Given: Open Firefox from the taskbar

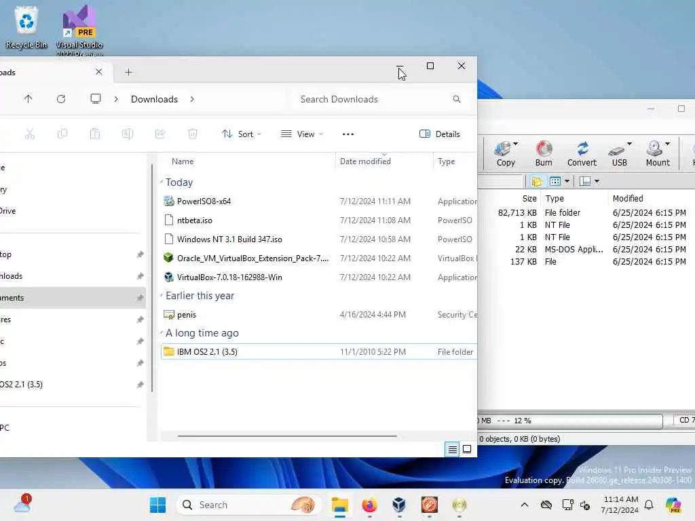Looking at the screenshot, I should tap(369, 505).
